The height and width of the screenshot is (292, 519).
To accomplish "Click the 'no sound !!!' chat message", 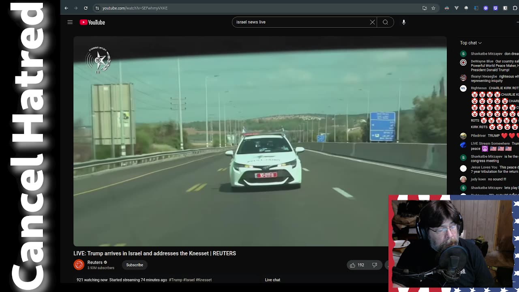I will [x=497, y=179].
